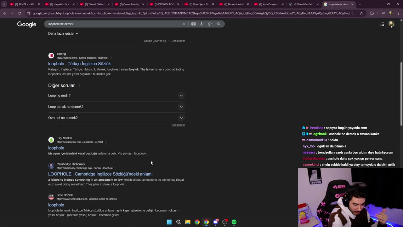
Task: Click chat username ogzhank
Action: (x=320, y=134)
